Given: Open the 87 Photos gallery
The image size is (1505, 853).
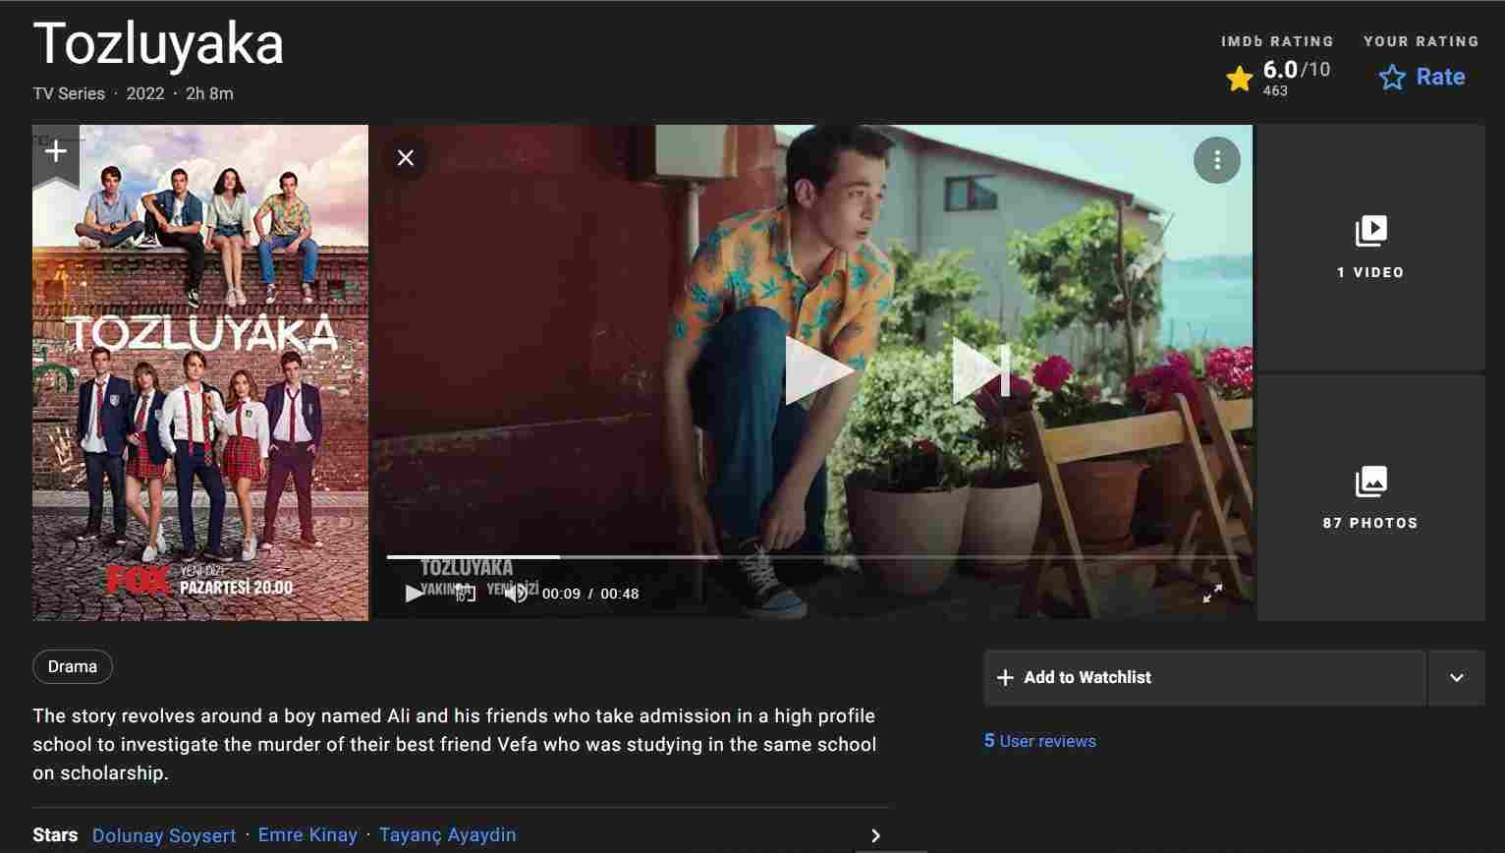Looking at the screenshot, I should click(x=1370, y=497).
